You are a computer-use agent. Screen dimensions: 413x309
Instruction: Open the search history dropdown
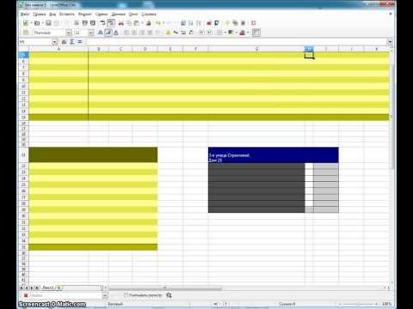click(x=105, y=295)
